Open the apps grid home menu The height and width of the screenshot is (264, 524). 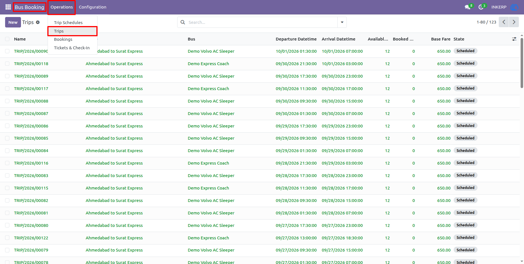(8, 7)
